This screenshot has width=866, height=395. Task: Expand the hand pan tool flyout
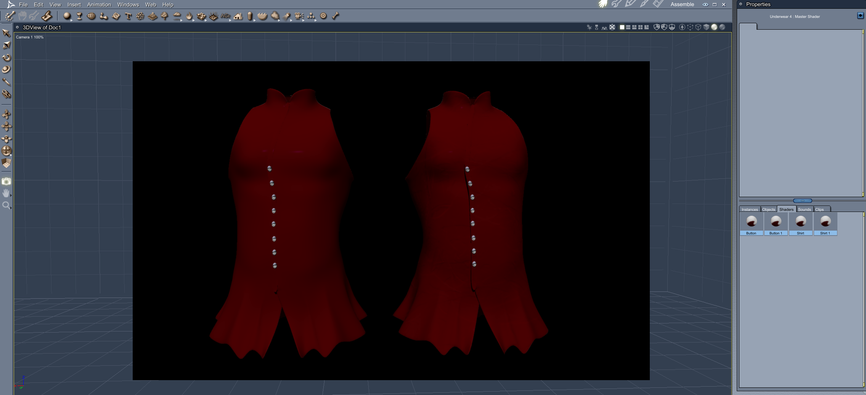(x=11, y=195)
